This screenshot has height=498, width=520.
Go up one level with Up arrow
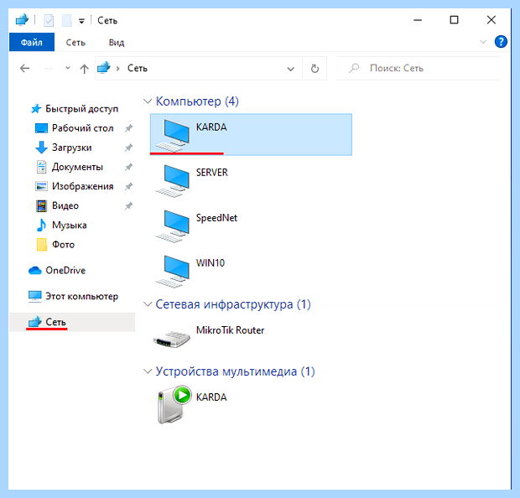tap(84, 69)
